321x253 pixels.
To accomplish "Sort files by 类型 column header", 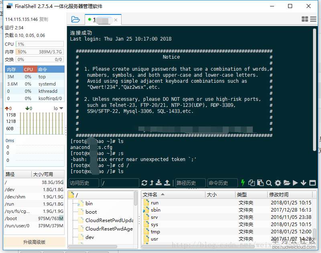I will click(x=252, y=194).
